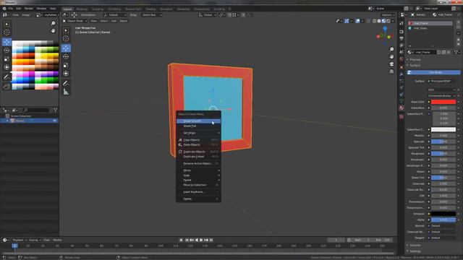Viewport: 463px width, 260px height.
Task: Select the Select Box tool in the 3D viewport toolbar
Action: pos(66,30)
